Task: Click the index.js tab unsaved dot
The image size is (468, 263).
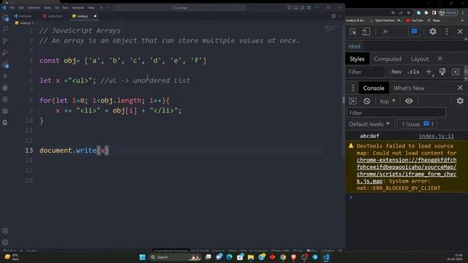Action: (95, 16)
